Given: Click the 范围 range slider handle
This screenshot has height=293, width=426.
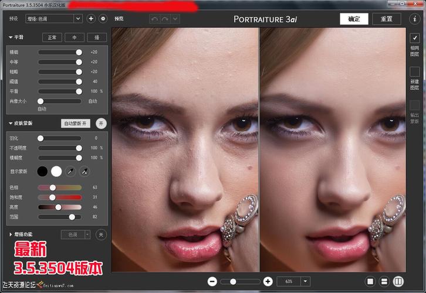Looking at the screenshot, I should (x=72, y=217).
